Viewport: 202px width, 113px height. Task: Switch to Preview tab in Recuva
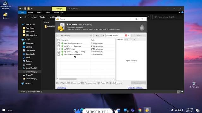pos(120,40)
